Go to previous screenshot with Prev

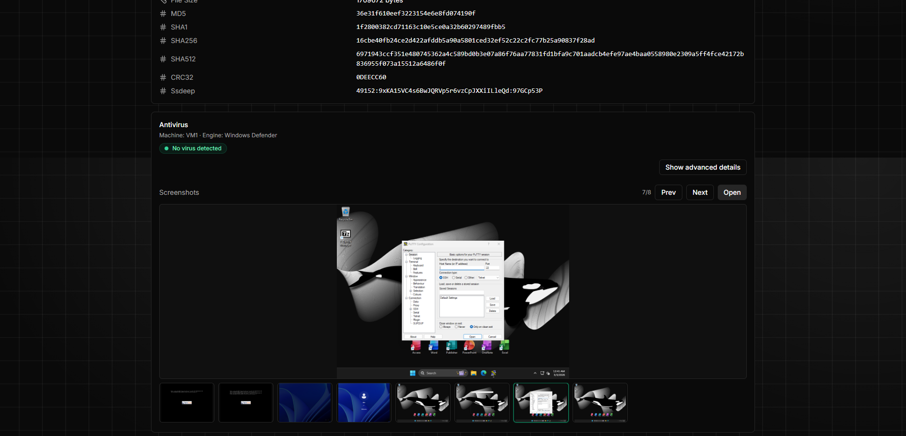click(668, 192)
